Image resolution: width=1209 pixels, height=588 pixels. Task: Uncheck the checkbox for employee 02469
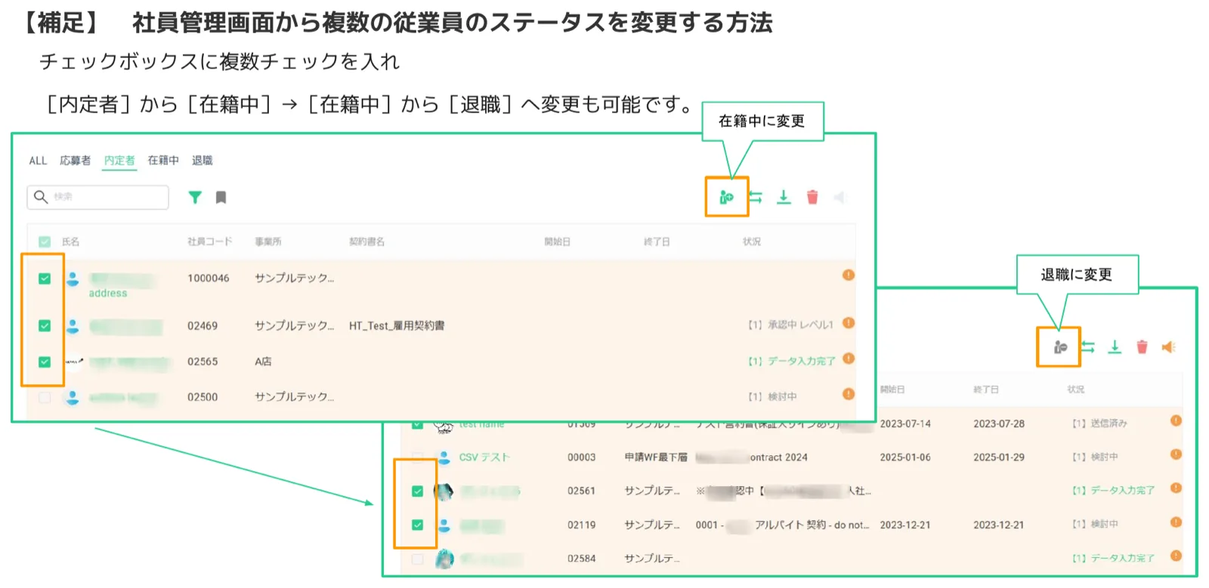click(x=45, y=326)
